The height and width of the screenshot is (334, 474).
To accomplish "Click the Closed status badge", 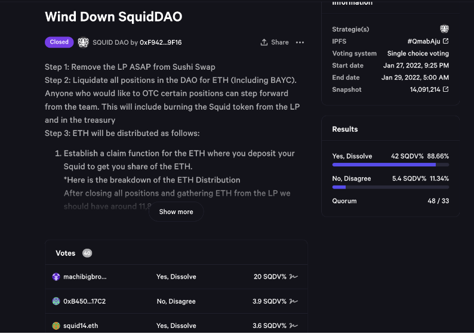I will (59, 42).
